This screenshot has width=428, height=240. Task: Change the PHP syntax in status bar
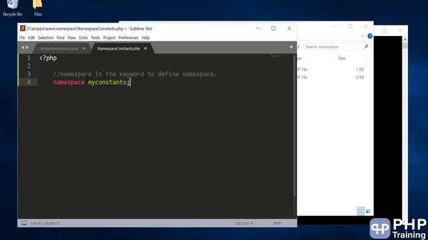coord(278,223)
